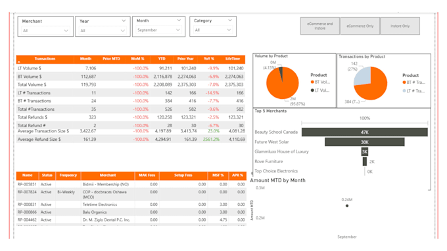Screen dimensions: 447x251
Task: Sort by the YoY % column header
Action: (208, 59)
